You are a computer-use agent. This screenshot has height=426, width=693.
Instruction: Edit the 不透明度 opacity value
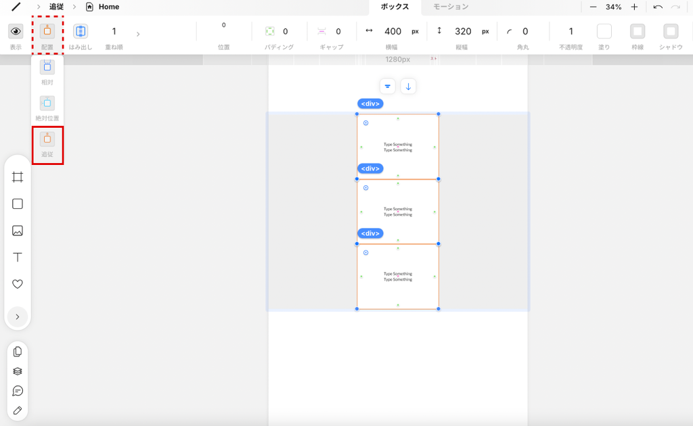click(x=571, y=31)
